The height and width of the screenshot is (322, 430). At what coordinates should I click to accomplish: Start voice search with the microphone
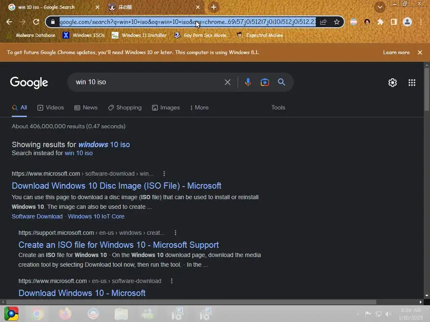[x=248, y=82]
